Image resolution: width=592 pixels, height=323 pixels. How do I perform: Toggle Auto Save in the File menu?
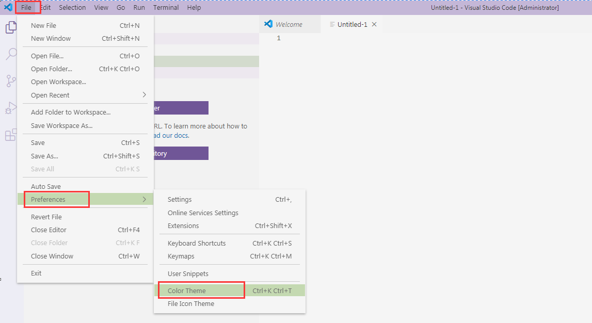pyautogui.click(x=85, y=186)
